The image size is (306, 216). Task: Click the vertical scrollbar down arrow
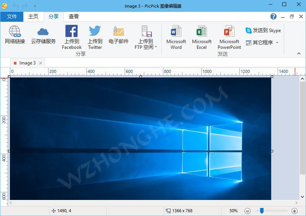click(302, 197)
